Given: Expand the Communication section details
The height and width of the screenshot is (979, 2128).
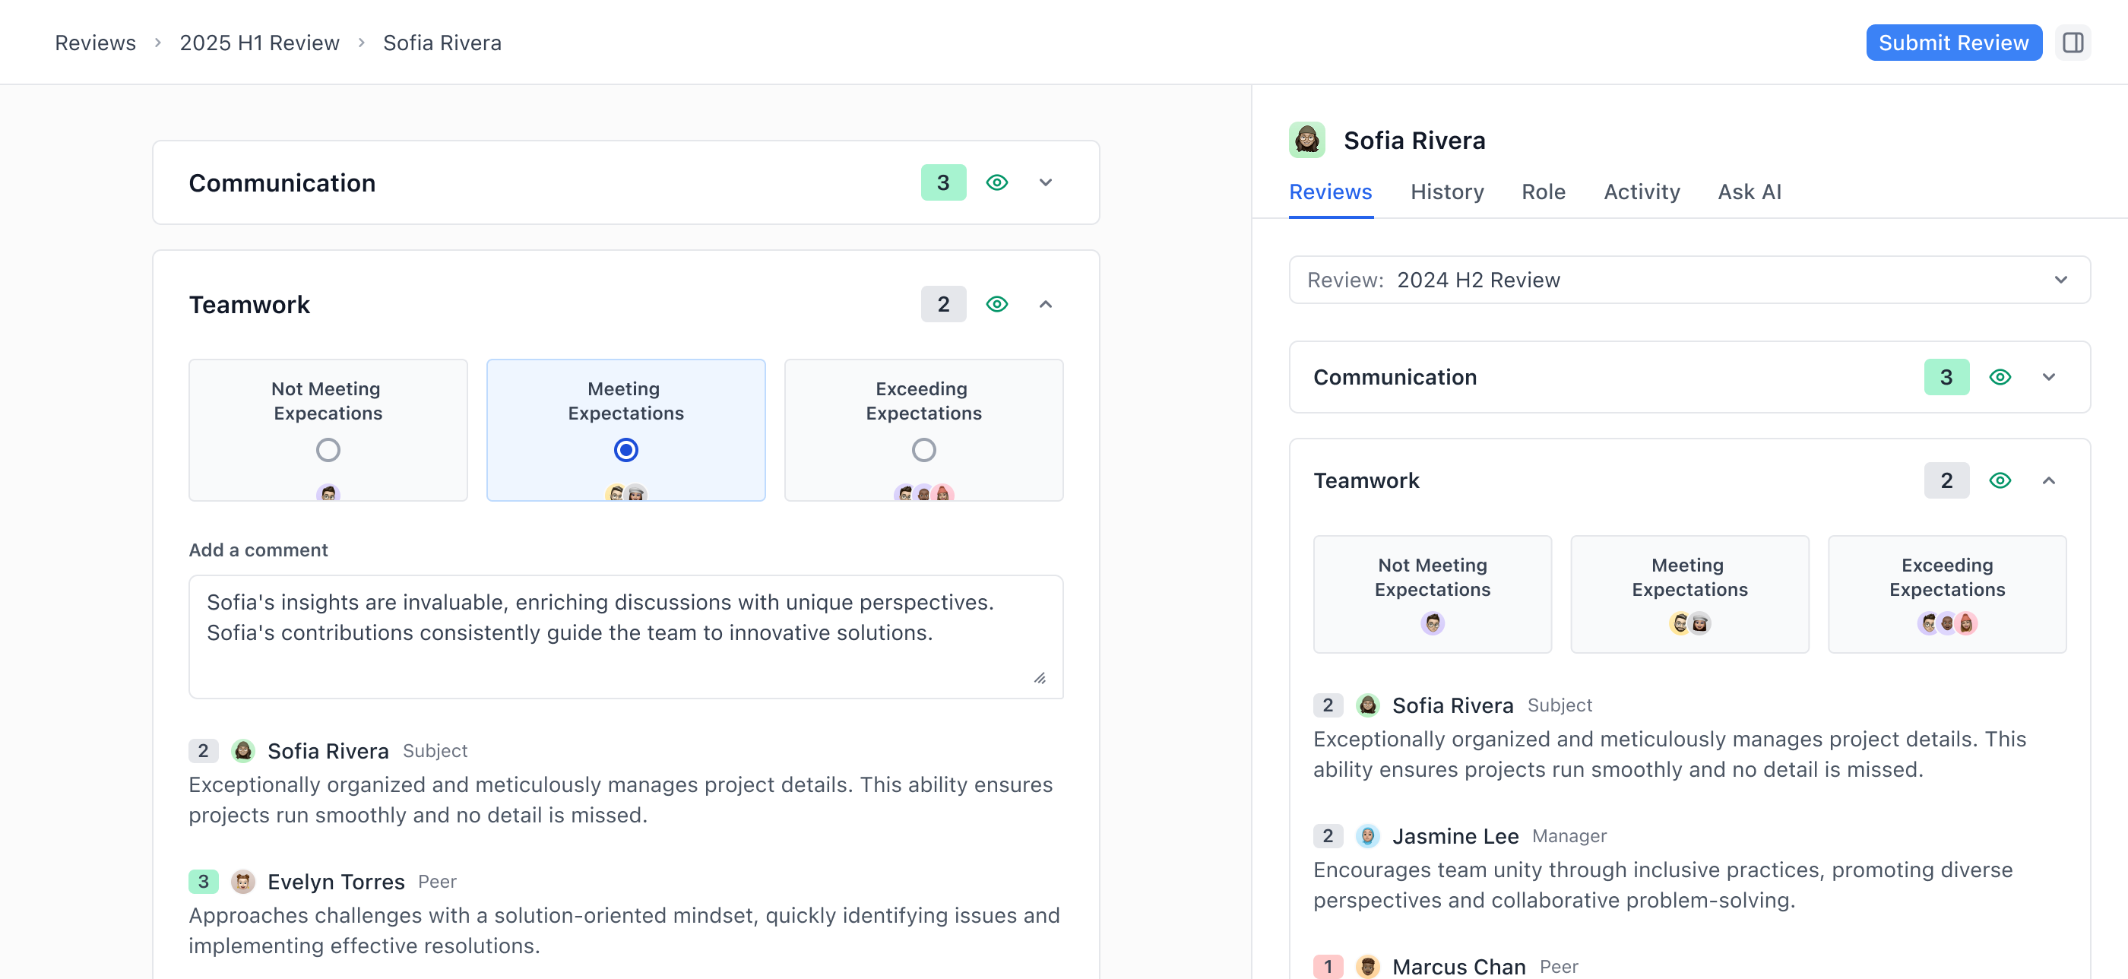Looking at the screenshot, I should (x=1046, y=182).
